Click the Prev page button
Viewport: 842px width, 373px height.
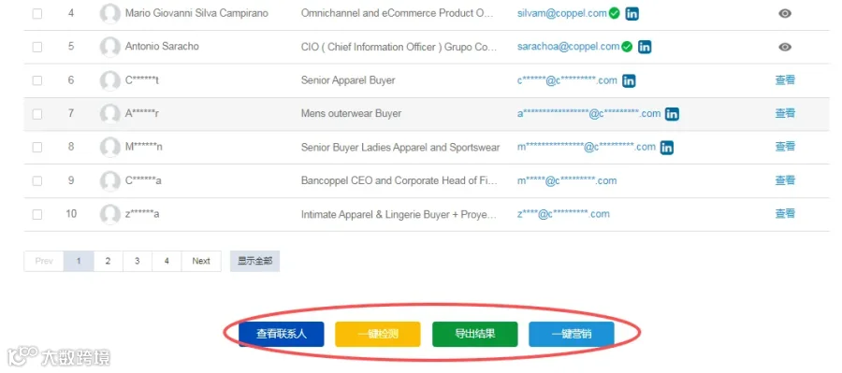(44, 262)
